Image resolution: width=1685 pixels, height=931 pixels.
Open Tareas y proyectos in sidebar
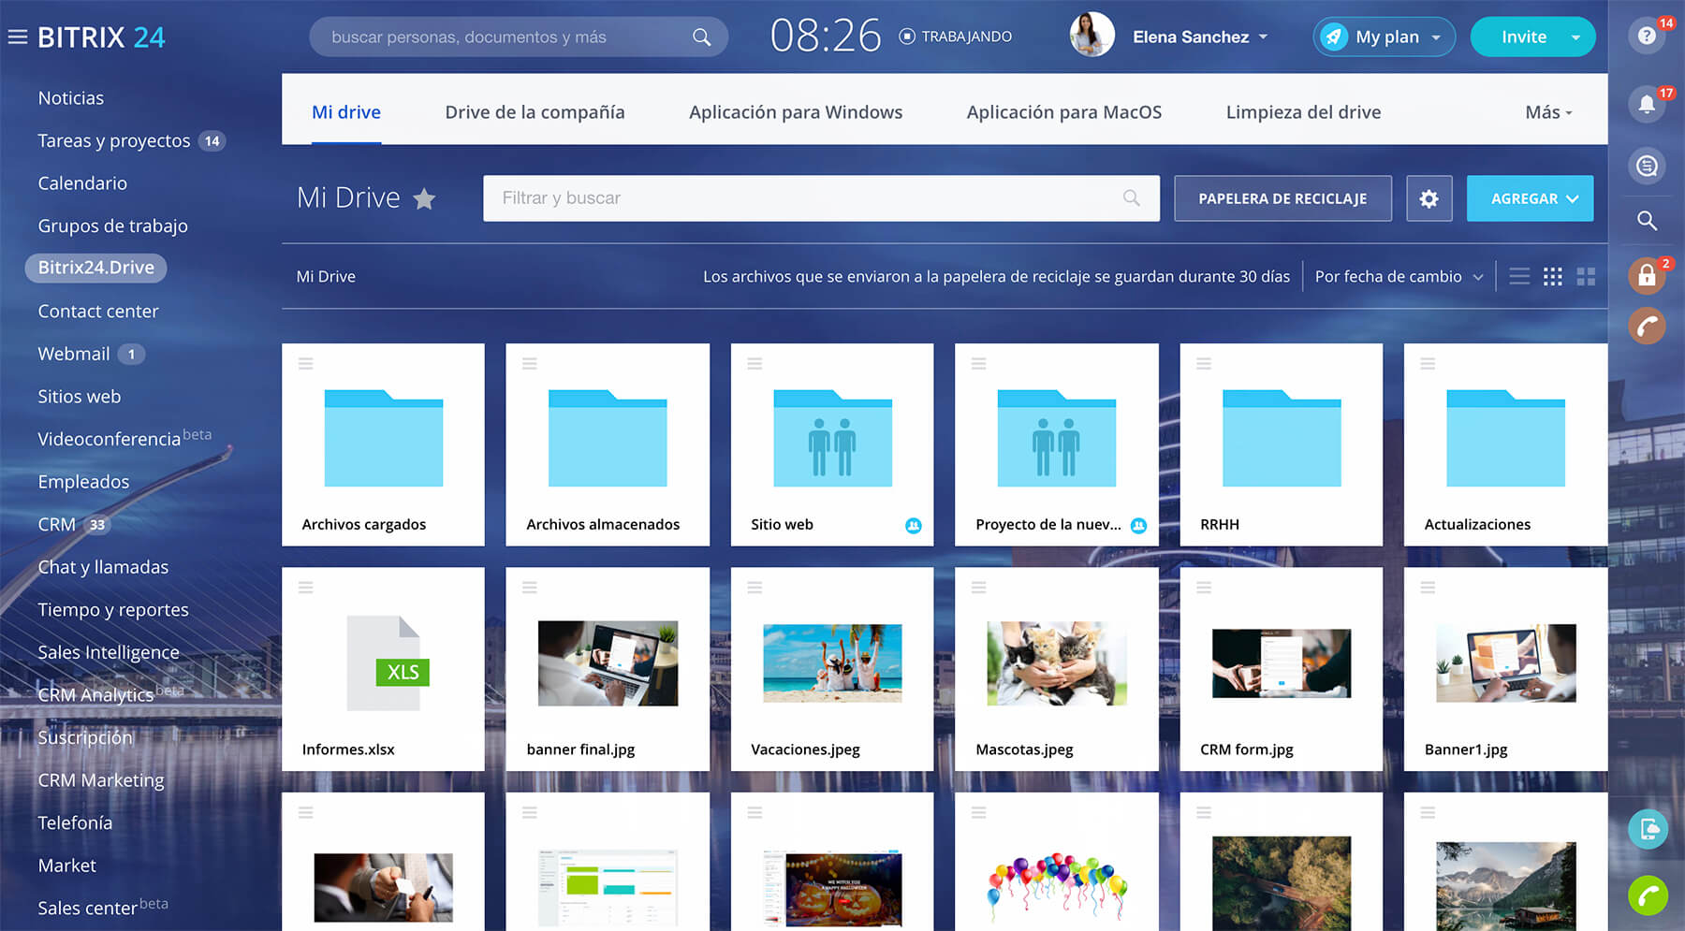point(113,140)
